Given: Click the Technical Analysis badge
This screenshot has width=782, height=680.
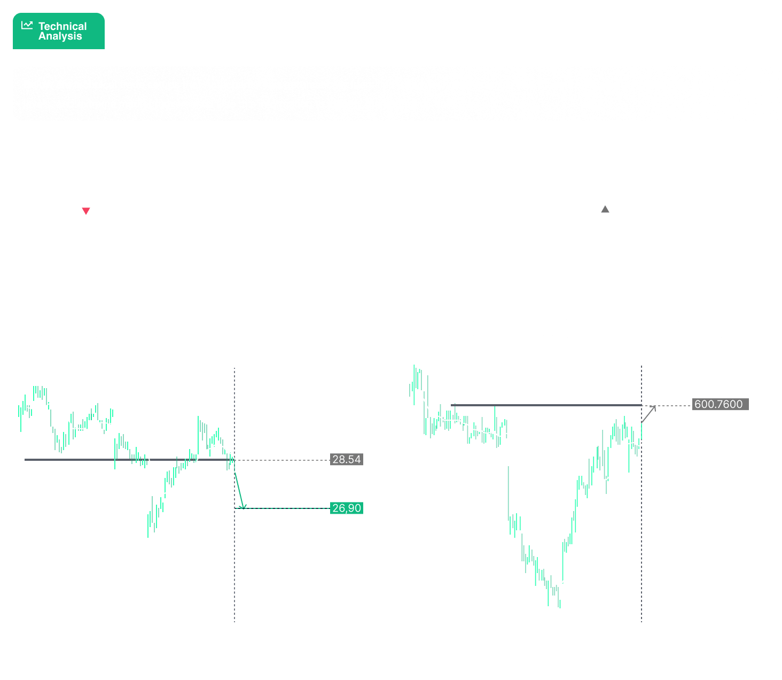Looking at the screenshot, I should point(59,31).
